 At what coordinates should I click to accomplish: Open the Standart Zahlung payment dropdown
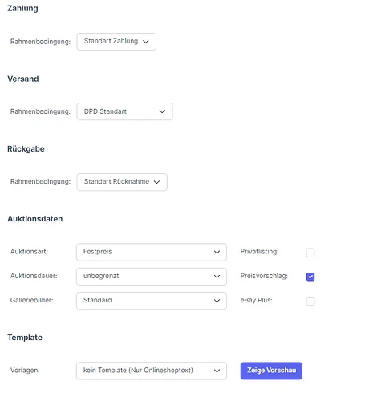click(116, 42)
